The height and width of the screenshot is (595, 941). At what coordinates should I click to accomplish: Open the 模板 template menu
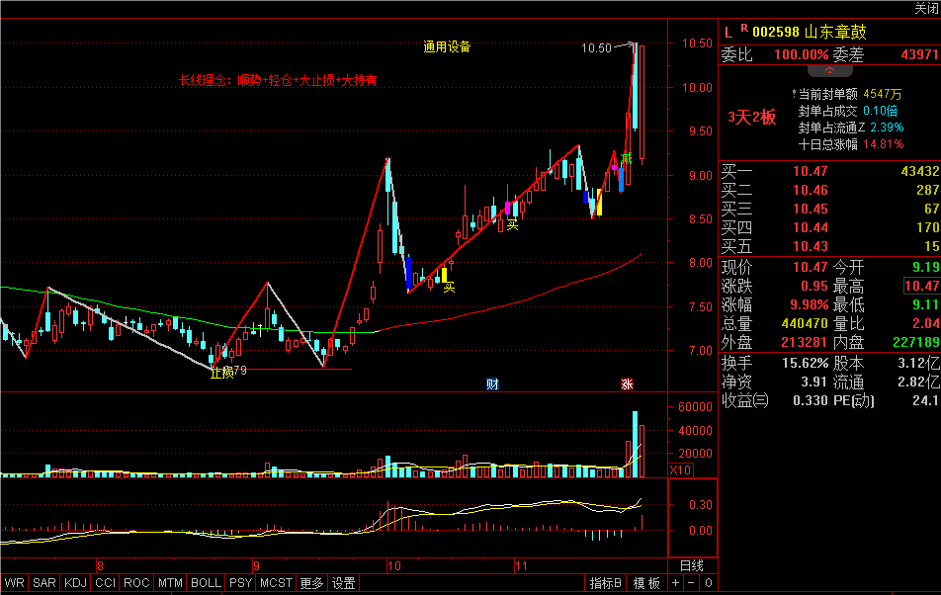tap(646, 583)
